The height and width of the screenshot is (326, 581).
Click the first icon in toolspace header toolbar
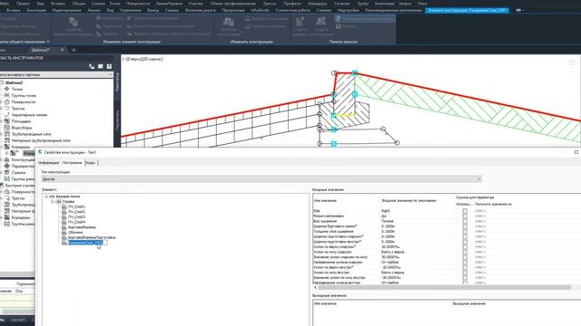coord(92,66)
